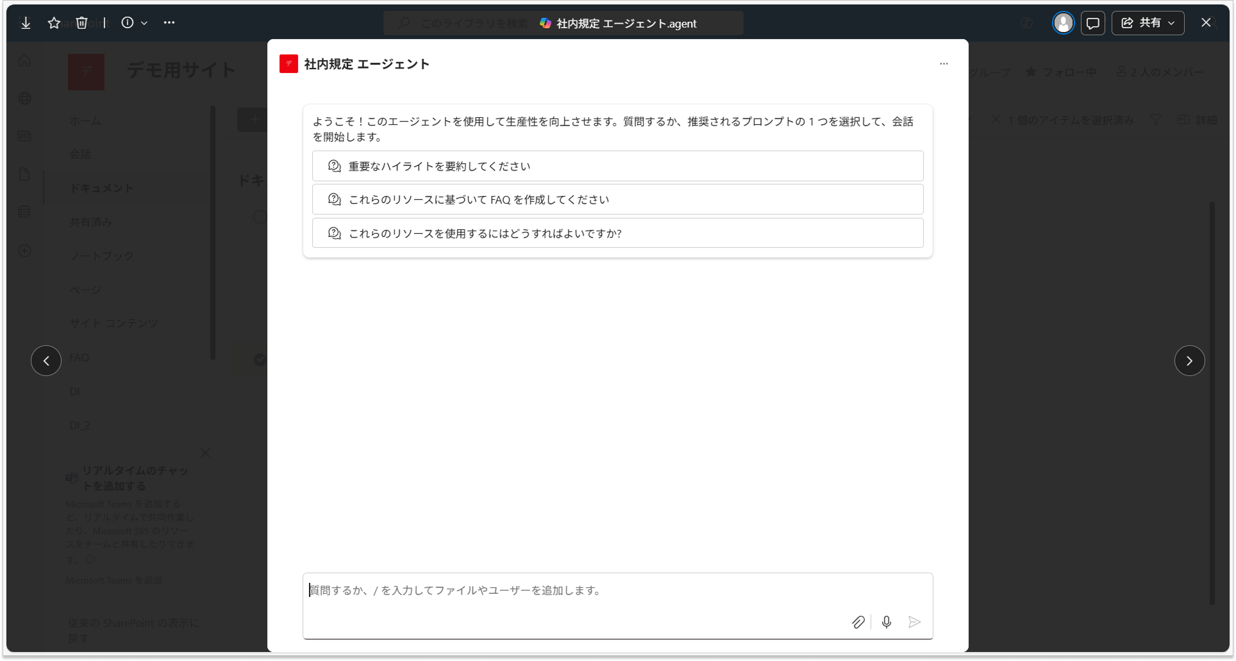Click the paperclip attach file icon
Screen dimensions: 1236x661
click(858, 622)
